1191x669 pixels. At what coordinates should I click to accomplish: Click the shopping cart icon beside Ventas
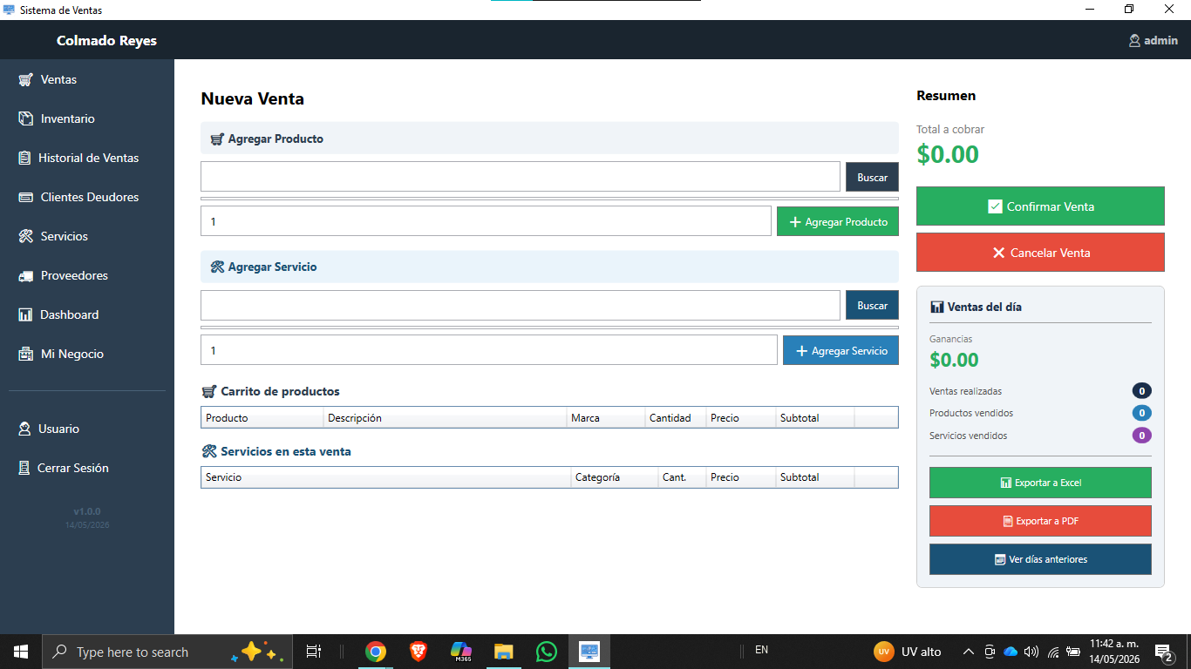[x=26, y=79]
